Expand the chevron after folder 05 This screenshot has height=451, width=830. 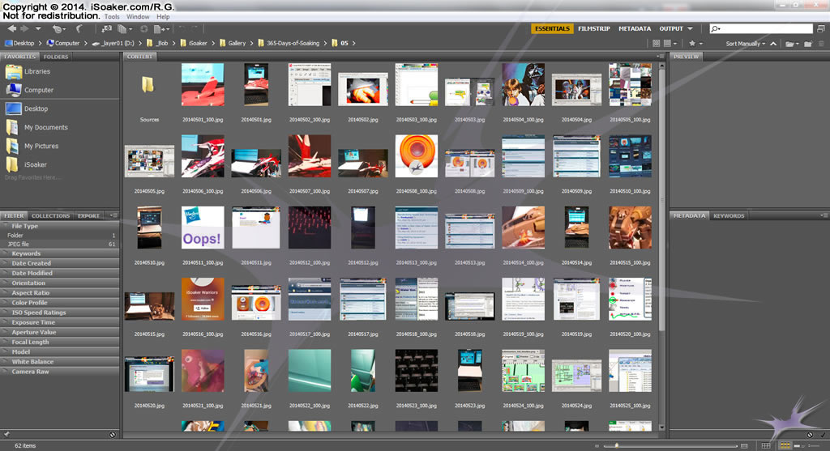(x=353, y=44)
